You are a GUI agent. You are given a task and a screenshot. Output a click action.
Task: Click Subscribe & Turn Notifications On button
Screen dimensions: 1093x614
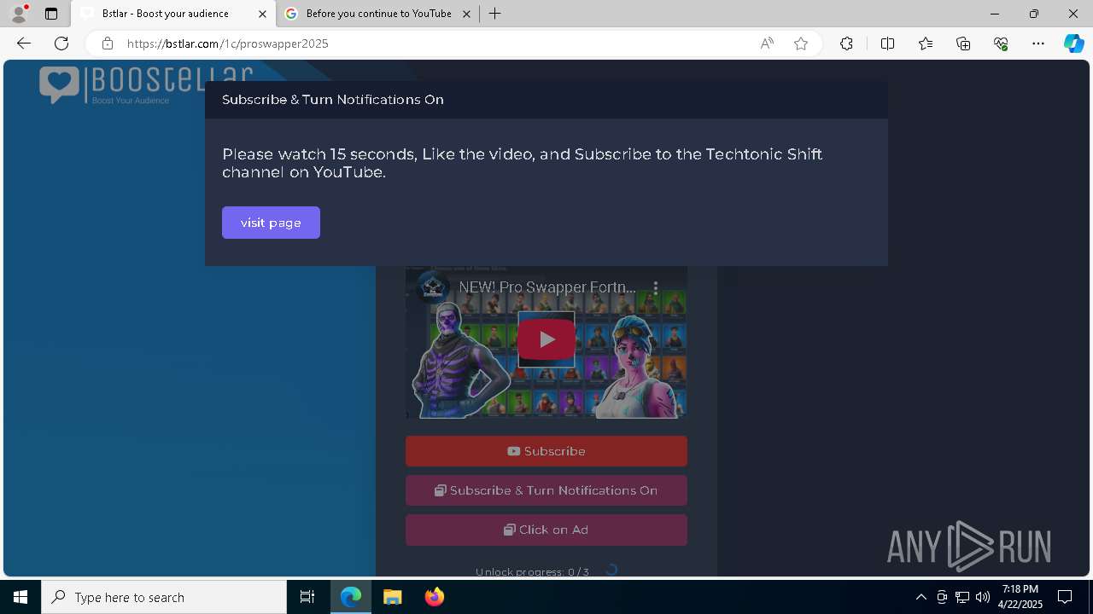click(546, 490)
